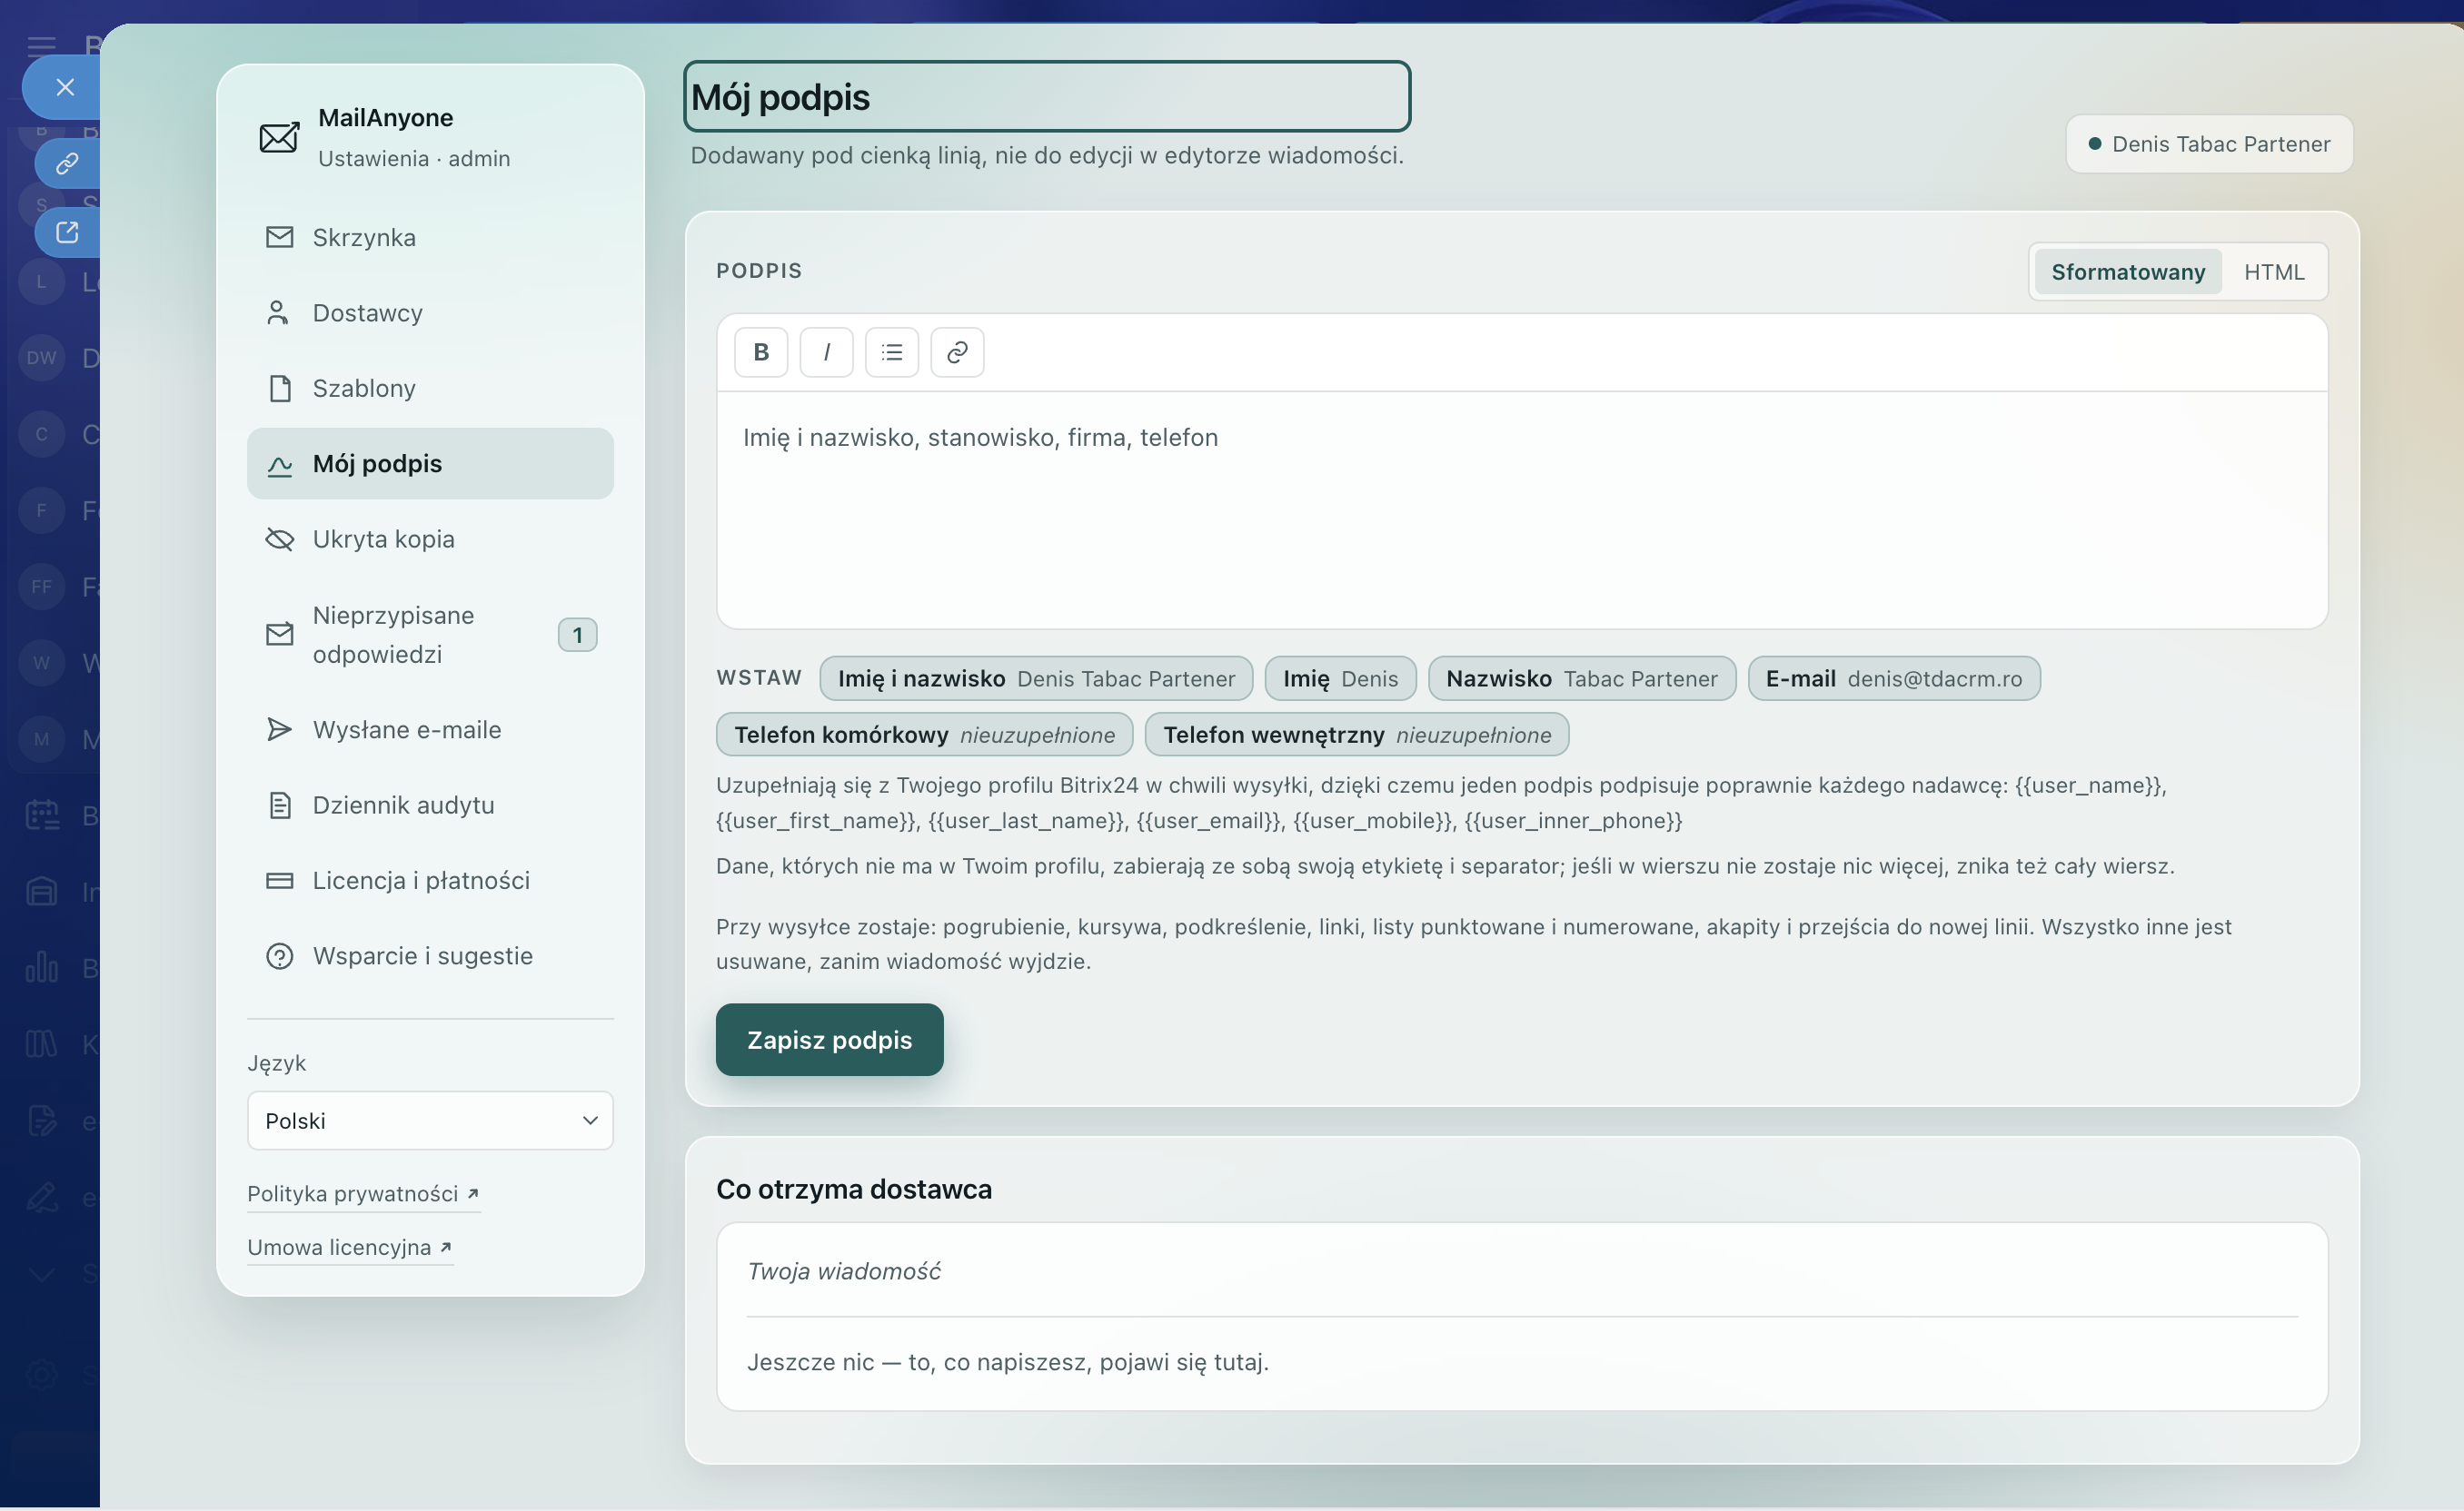Click the 'Ustawienia · admin' subtitle
The height and width of the screenshot is (1511, 2464).
pyautogui.click(x=414, y=159)
